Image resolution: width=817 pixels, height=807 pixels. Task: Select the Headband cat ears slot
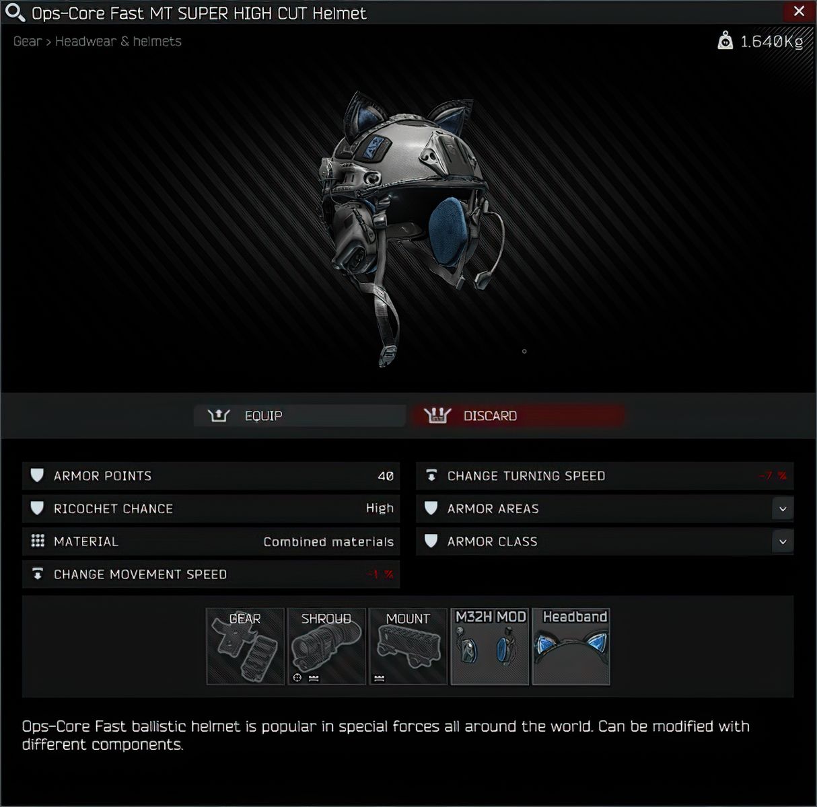click(571, 646)
